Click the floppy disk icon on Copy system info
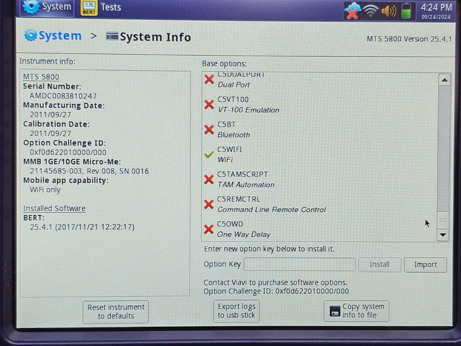The image size is (461, 346). click(335, 311)
